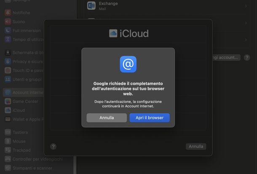Cancel the Google authentication dialog with Annulla
This screenshot has width=257, height=174.
point(107,118)
